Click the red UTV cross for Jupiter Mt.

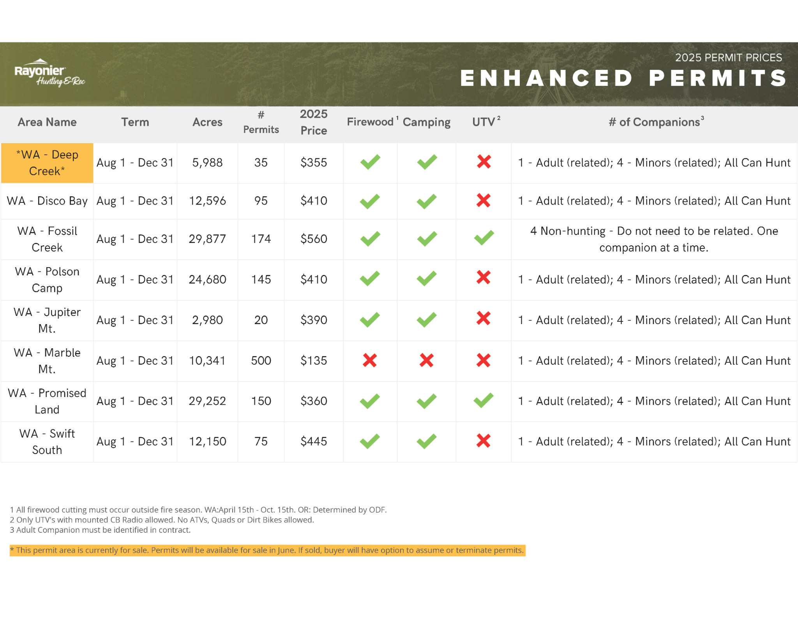pos(483,319)
